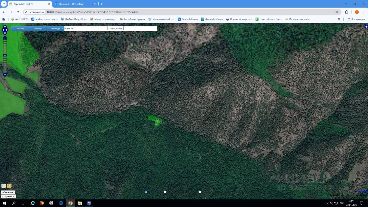The height and width of the screenshot is (207, 368).
Task: Open the Республика Бурятия bookmark
Action: tap(133, 19)
